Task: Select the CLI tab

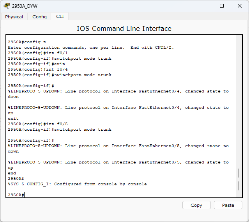Action: [60, 16]
